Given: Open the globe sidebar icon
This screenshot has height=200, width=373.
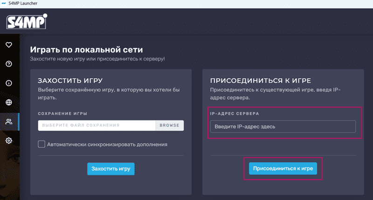Looking at the screenshot, I should point(9,102).
